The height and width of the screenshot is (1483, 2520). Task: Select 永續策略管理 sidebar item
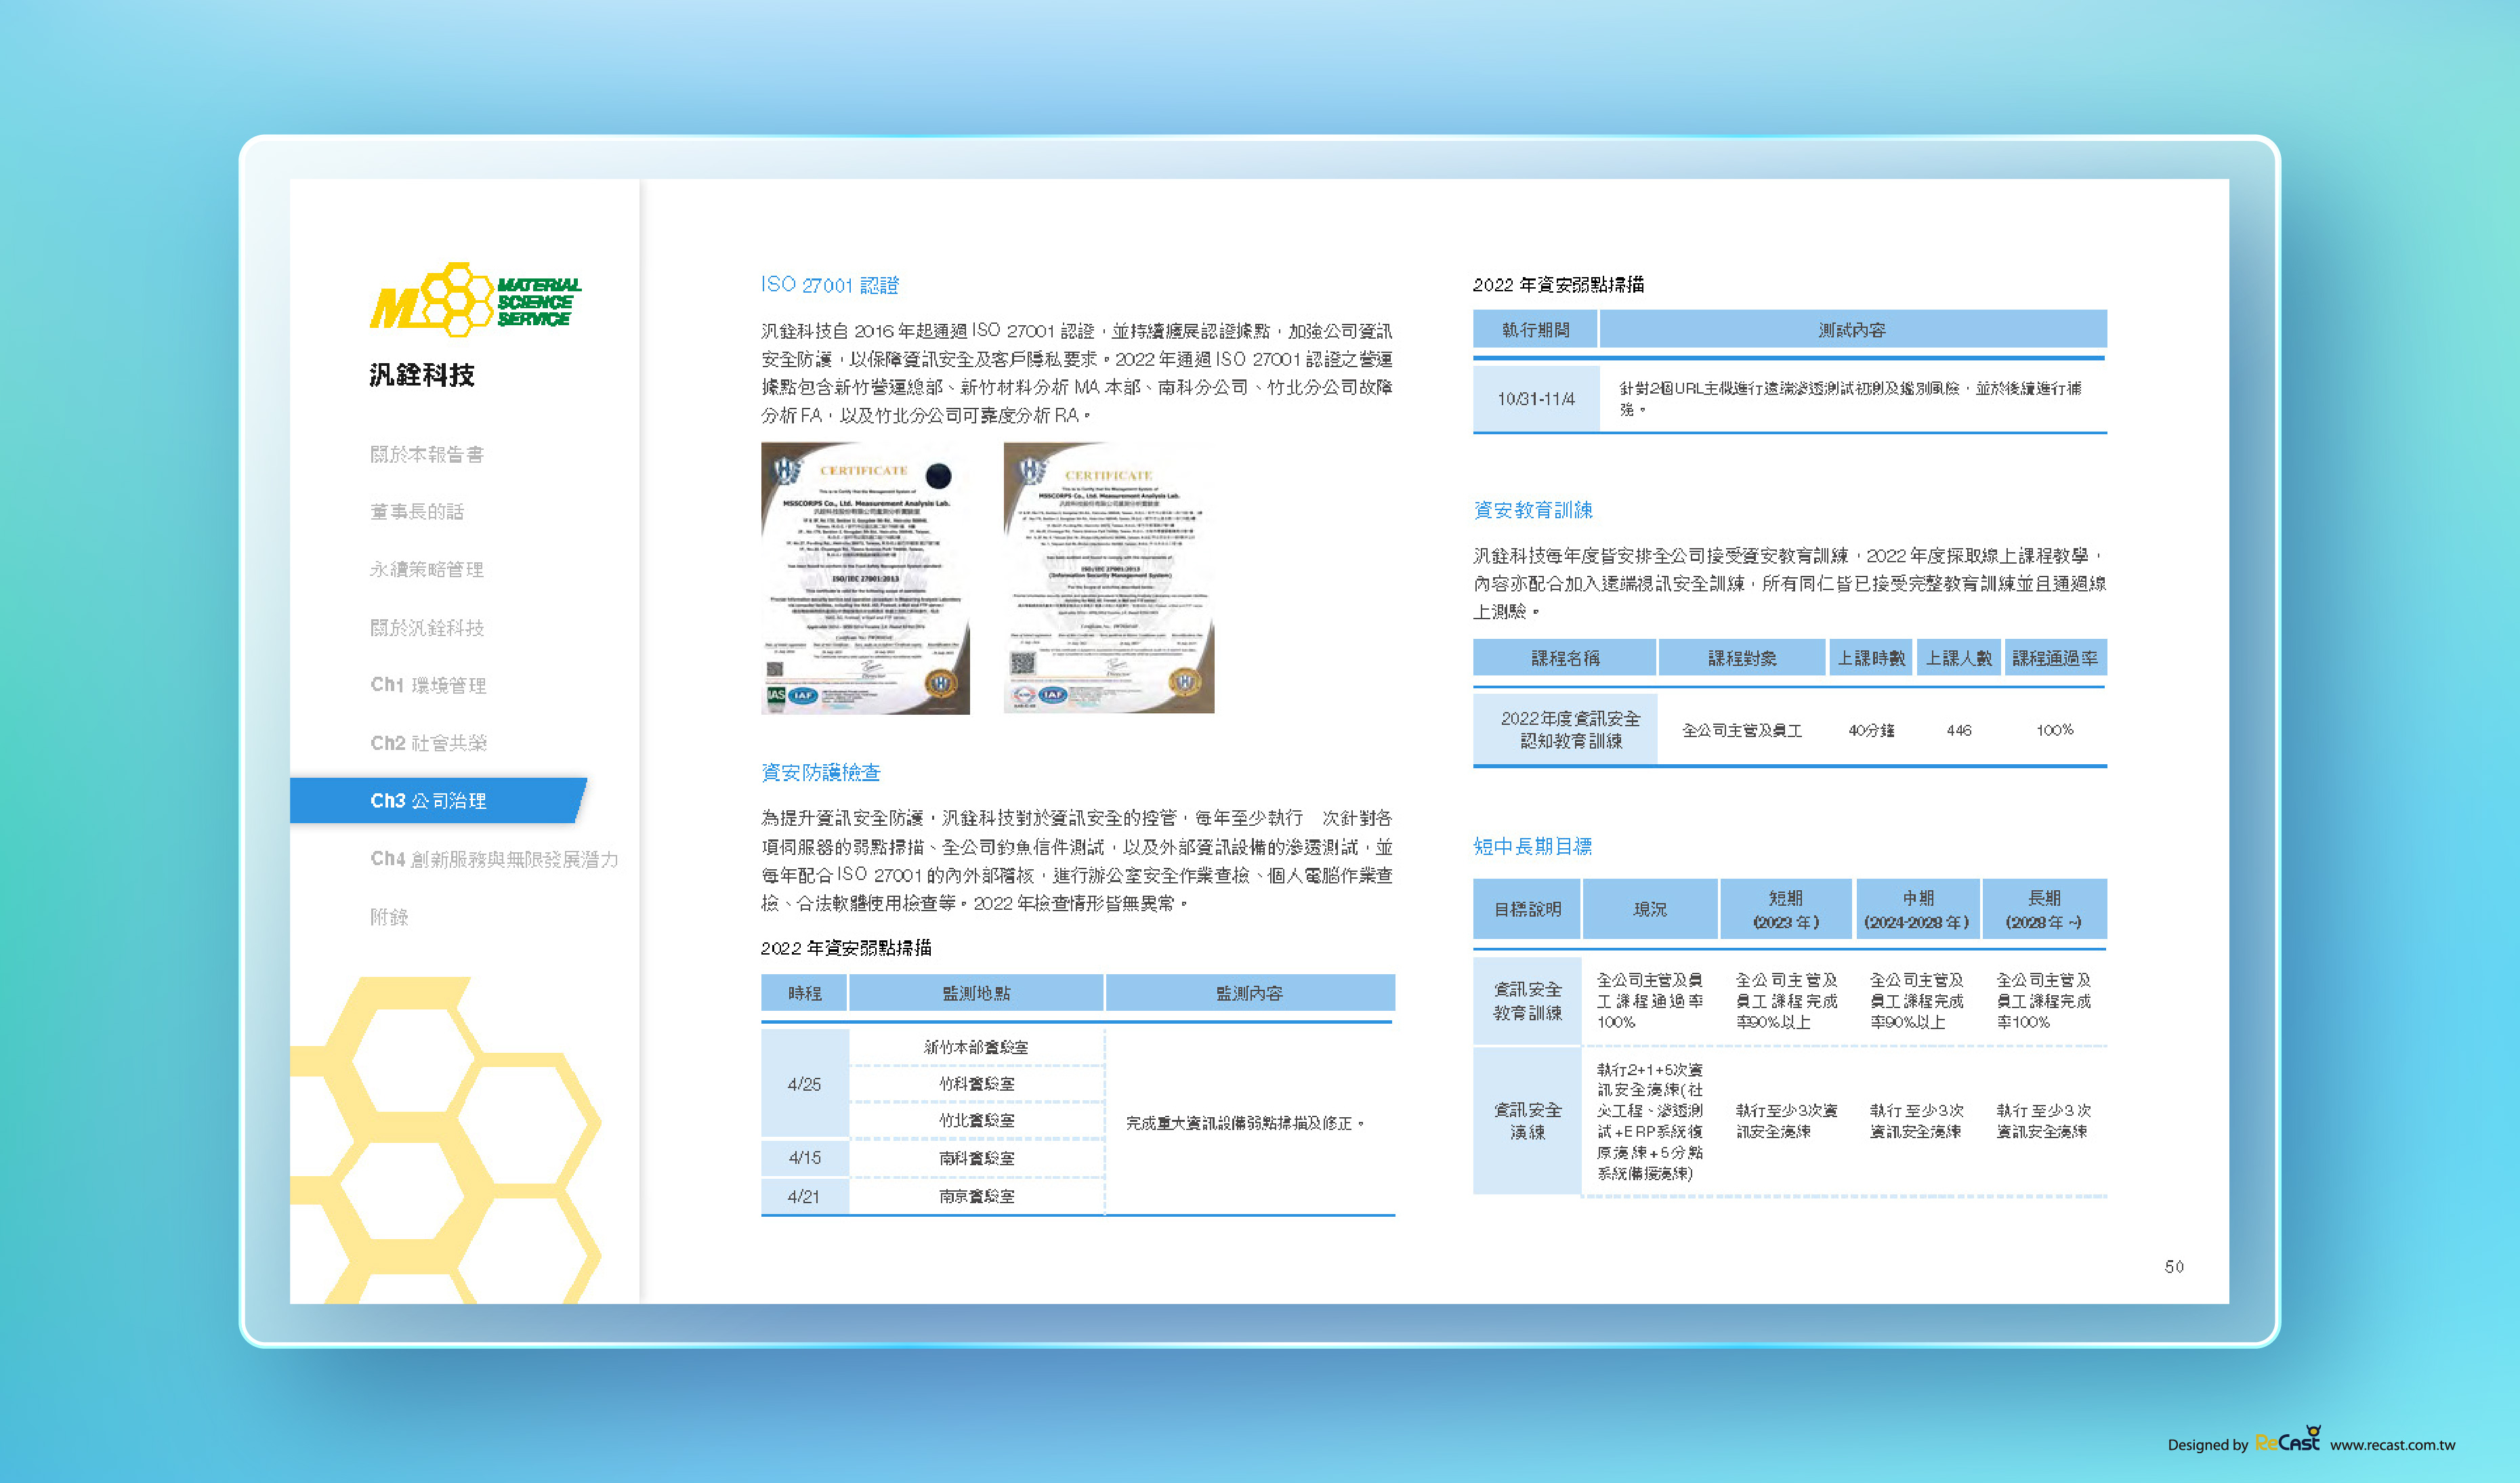(427, 569)
